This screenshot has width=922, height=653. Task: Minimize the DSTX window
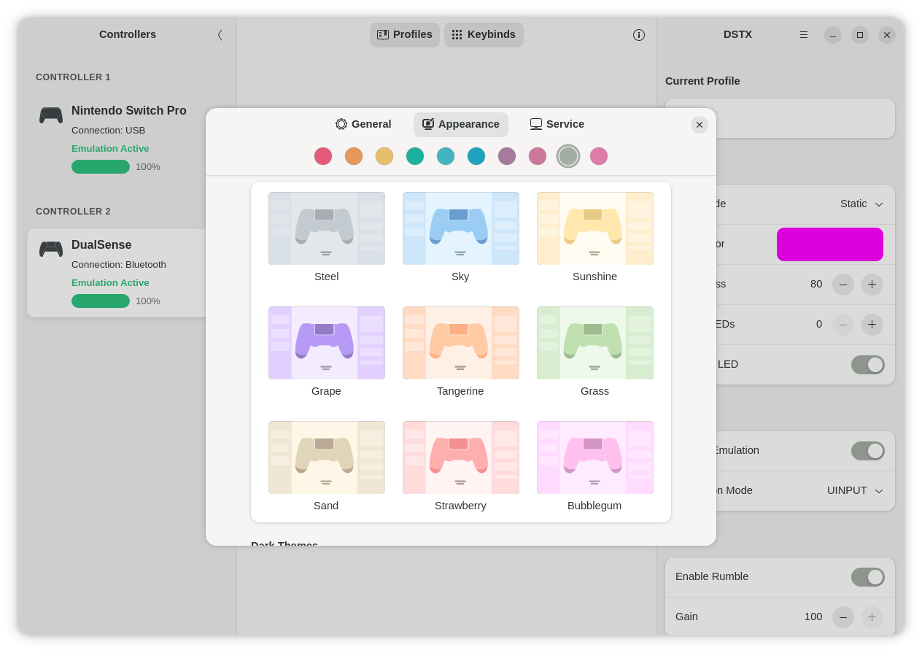[833, 35]
